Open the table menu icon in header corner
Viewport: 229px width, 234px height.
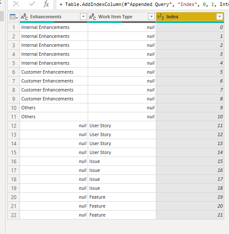coord(14,17)
